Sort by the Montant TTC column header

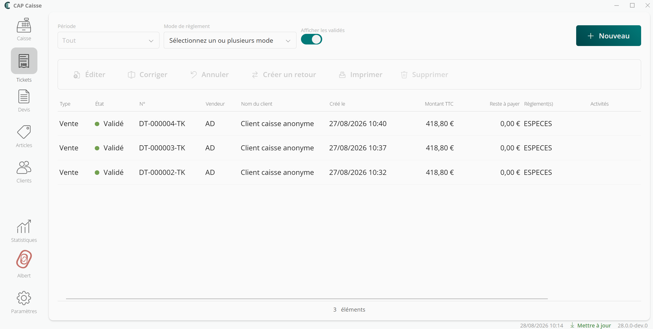(x=439, y=104)
